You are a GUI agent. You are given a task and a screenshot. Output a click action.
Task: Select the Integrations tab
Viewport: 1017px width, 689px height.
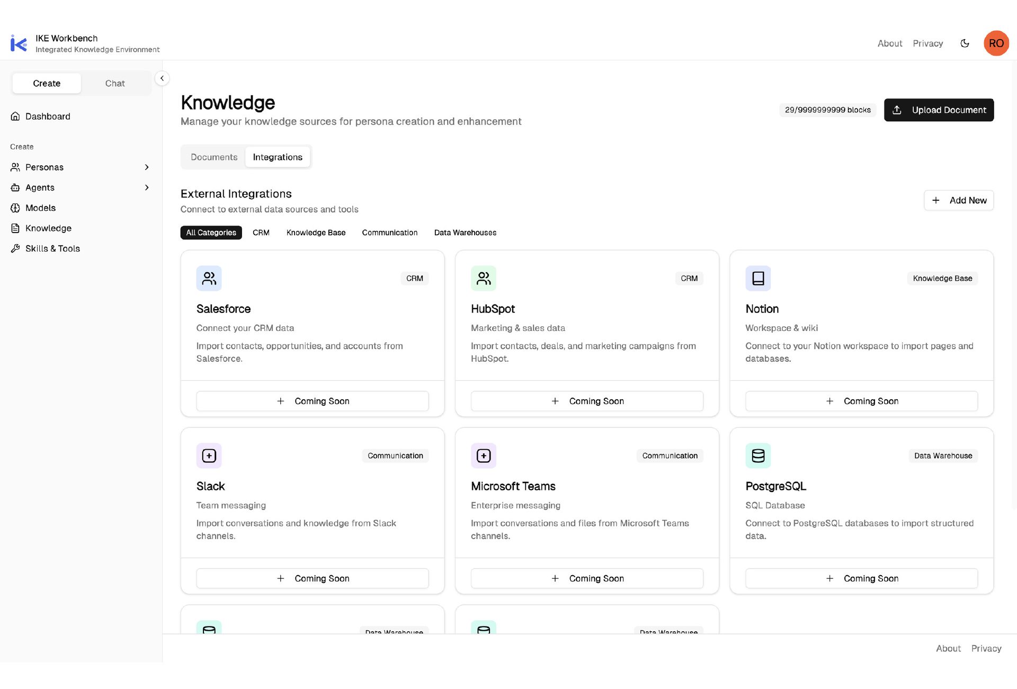[278, 157]
